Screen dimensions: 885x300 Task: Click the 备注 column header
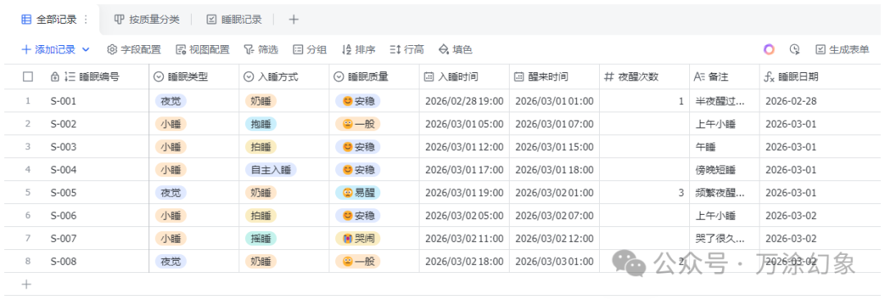point(724,77)
